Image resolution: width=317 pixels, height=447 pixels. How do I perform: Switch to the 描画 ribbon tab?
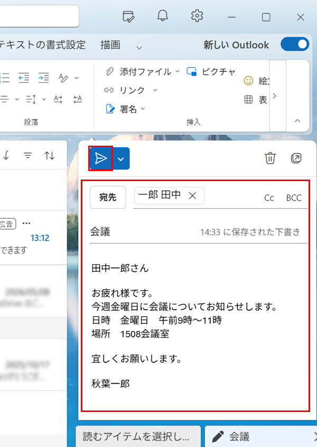pos(110,45)
